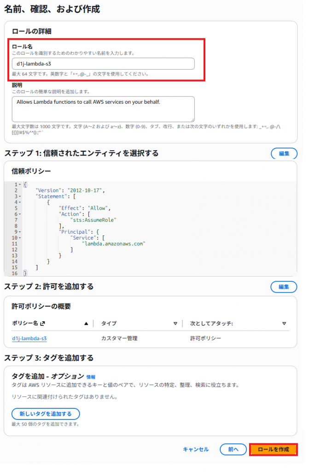Click the ロール名 input field
Viewport: 309px width, 472px height.
coord(103,64)
